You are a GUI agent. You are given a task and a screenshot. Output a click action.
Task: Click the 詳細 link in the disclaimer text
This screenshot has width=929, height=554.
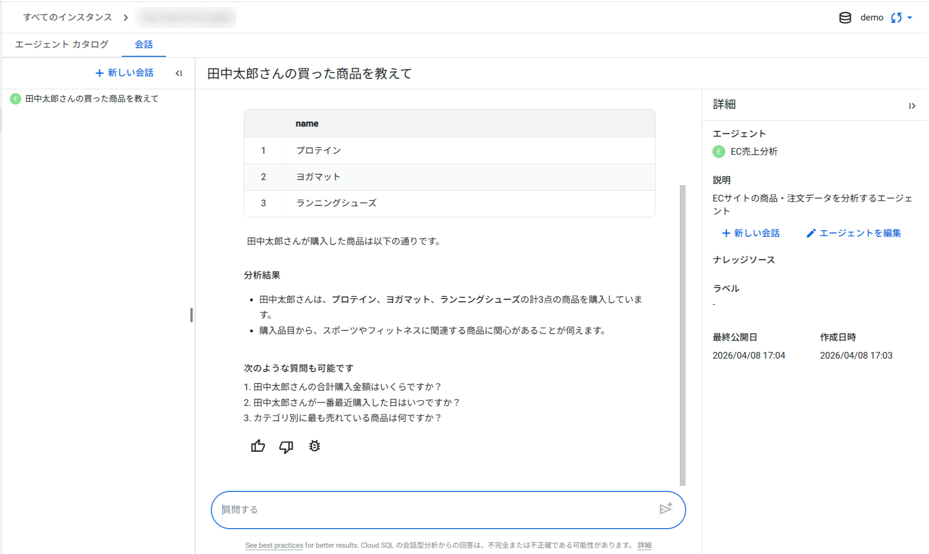pos(645,545)
